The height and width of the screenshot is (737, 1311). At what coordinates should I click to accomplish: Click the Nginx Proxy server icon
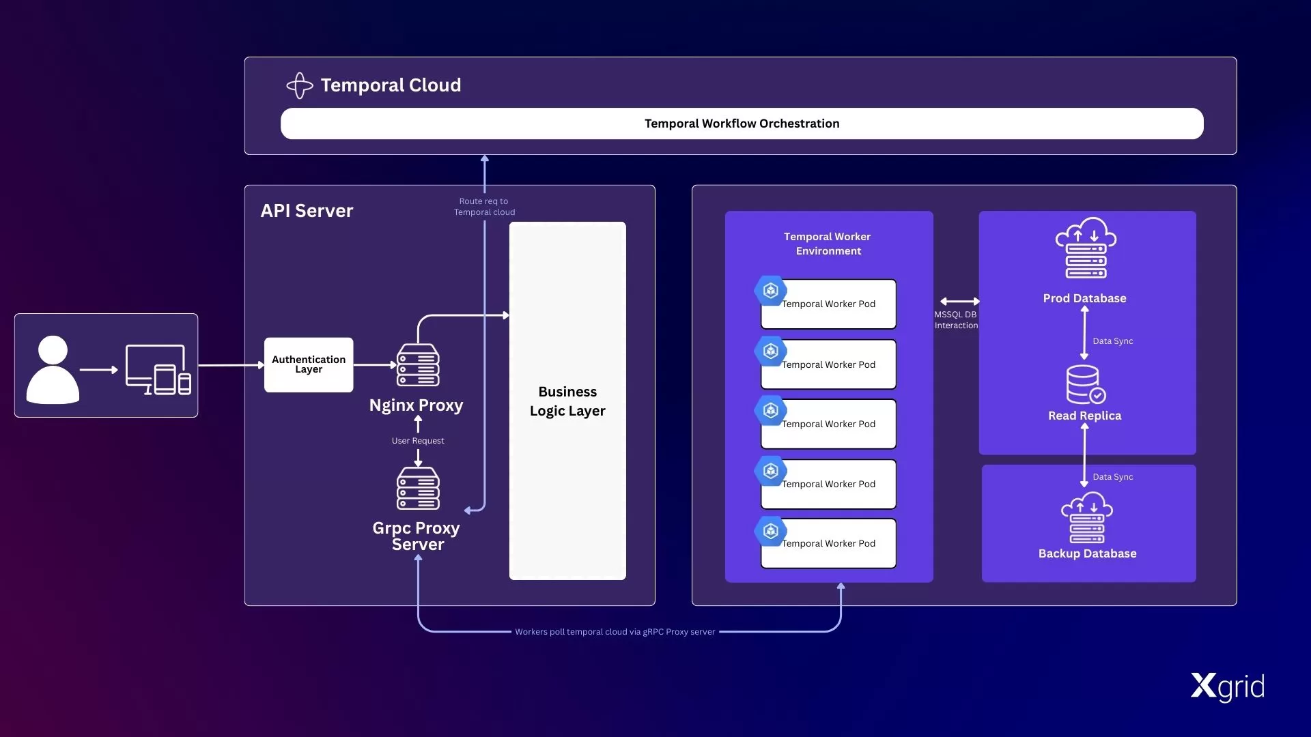pyautogui.click(x=418, y=365)
